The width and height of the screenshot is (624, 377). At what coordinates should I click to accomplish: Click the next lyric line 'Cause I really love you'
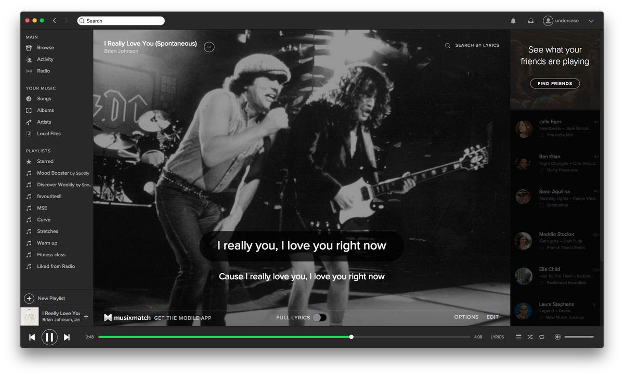pos(302,277)
